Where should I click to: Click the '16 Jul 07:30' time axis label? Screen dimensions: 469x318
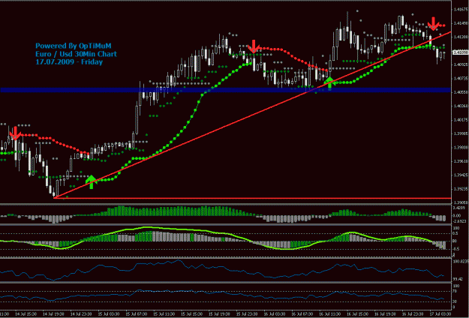click(301, 313)
